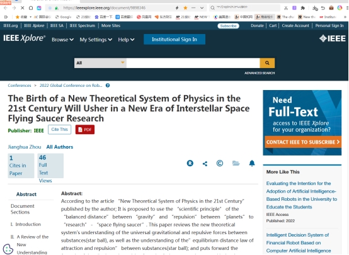Expand the bookmarks bar overflow chevron
Viewport: 349px width, 255px height.
pyautogui.click(x=345, y=17)
